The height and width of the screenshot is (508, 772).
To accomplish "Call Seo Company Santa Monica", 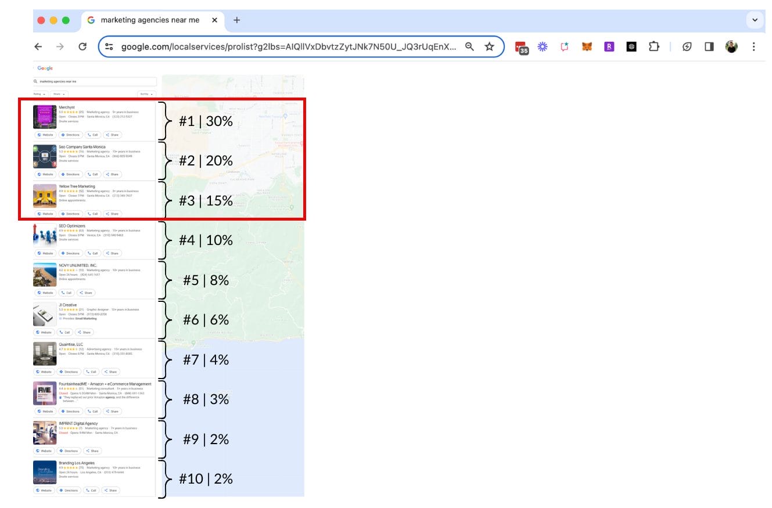I will (92, 174).
